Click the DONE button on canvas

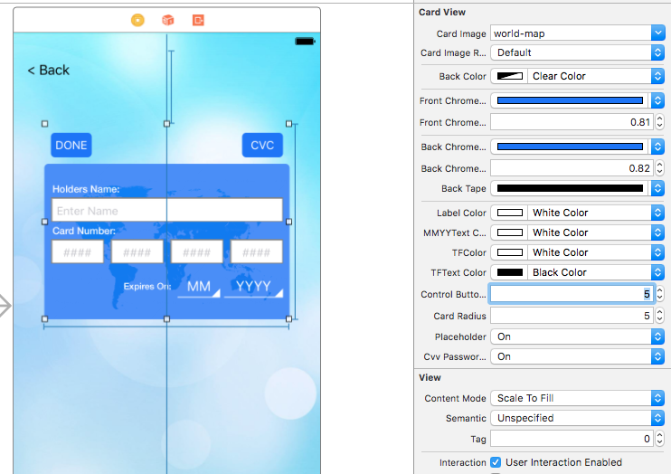71,145
